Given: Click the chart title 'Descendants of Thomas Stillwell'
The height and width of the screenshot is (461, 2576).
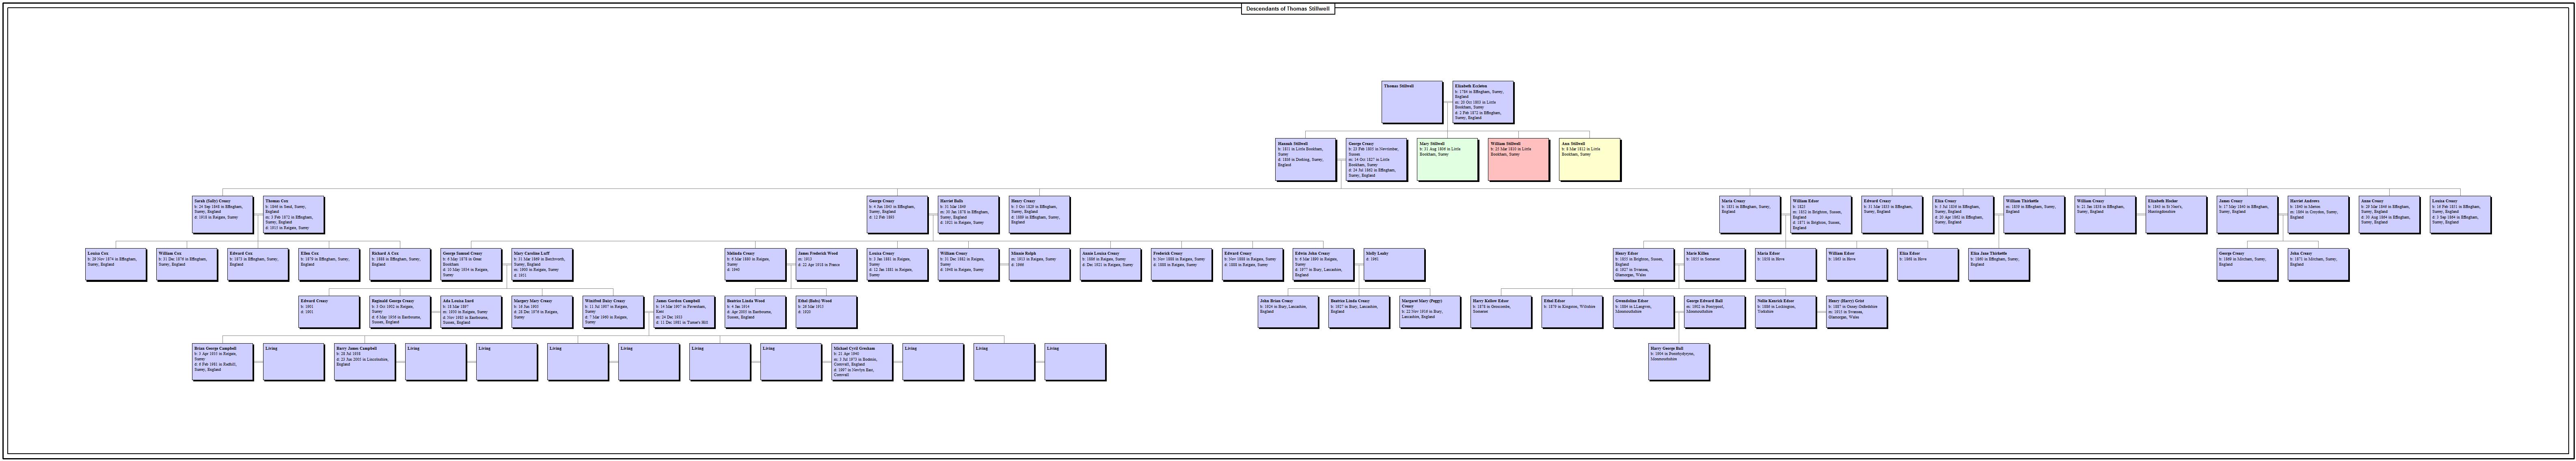Looking at the screenshot, I should [1288, 8].
